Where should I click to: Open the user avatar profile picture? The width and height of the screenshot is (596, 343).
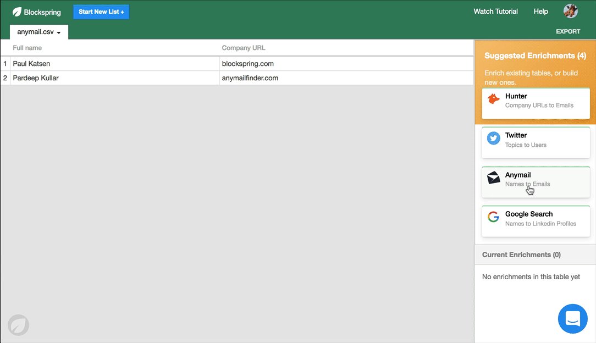pos(571,12)
